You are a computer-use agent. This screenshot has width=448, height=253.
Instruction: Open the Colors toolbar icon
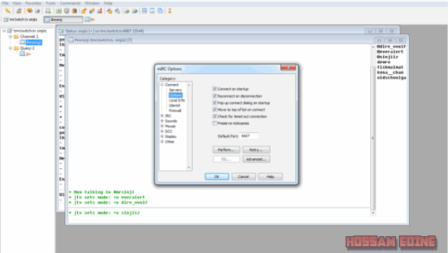pyautogui.click(x=74, y=11)
